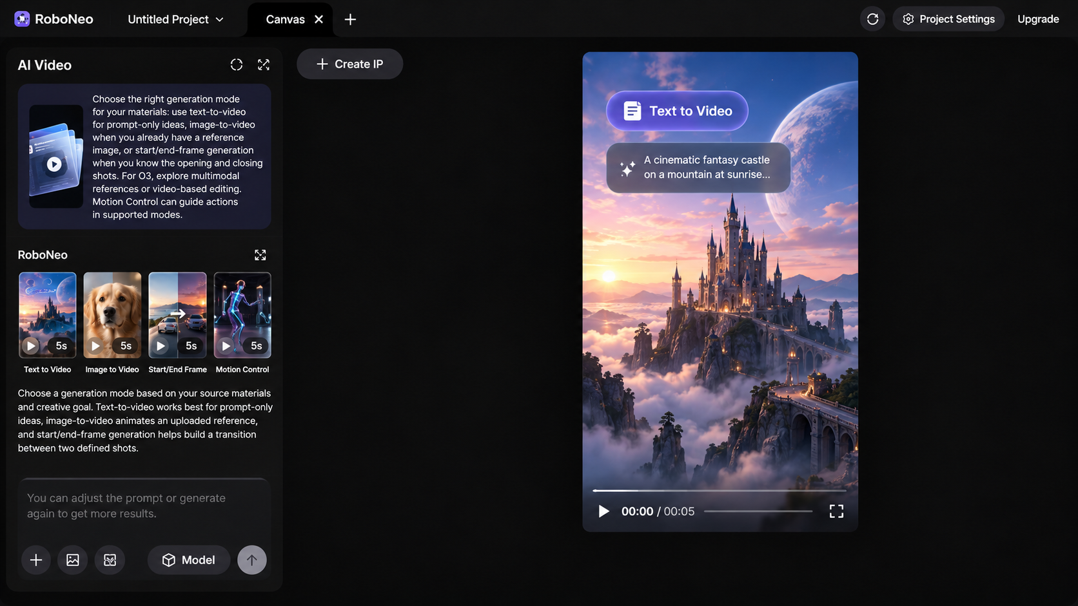Viewport: 1078px width, 606px height.
Task: Enter fullscreen on video preview
Action: click(x=836, y=511)
